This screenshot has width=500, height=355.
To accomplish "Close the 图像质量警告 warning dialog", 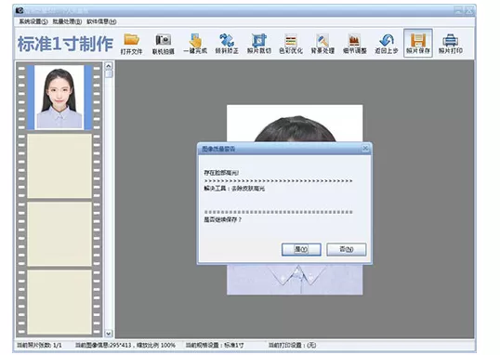I will click(365, 149).
